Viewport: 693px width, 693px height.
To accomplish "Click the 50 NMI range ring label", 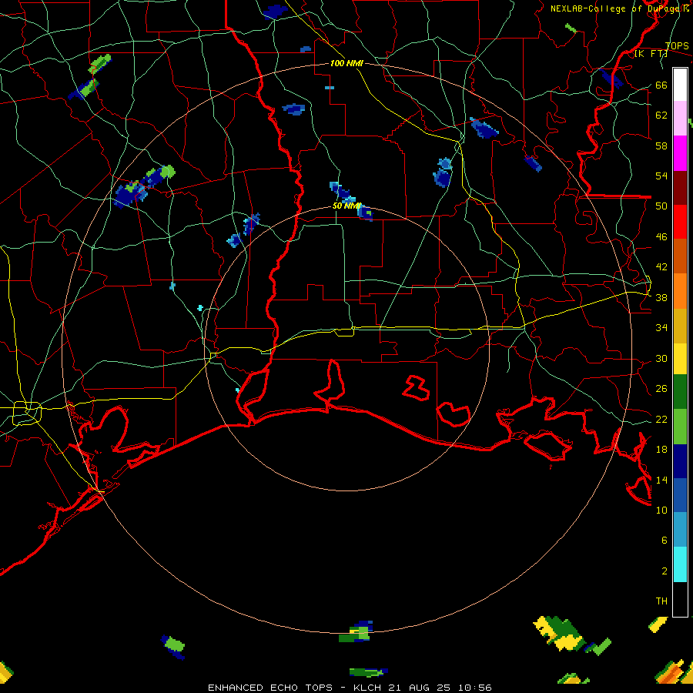I will pyautogui.click(x=346, y=206).
